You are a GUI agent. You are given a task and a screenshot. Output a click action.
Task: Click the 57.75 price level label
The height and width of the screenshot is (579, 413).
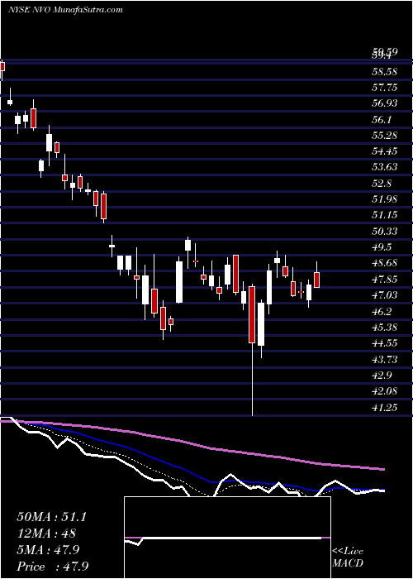(385, 88)
